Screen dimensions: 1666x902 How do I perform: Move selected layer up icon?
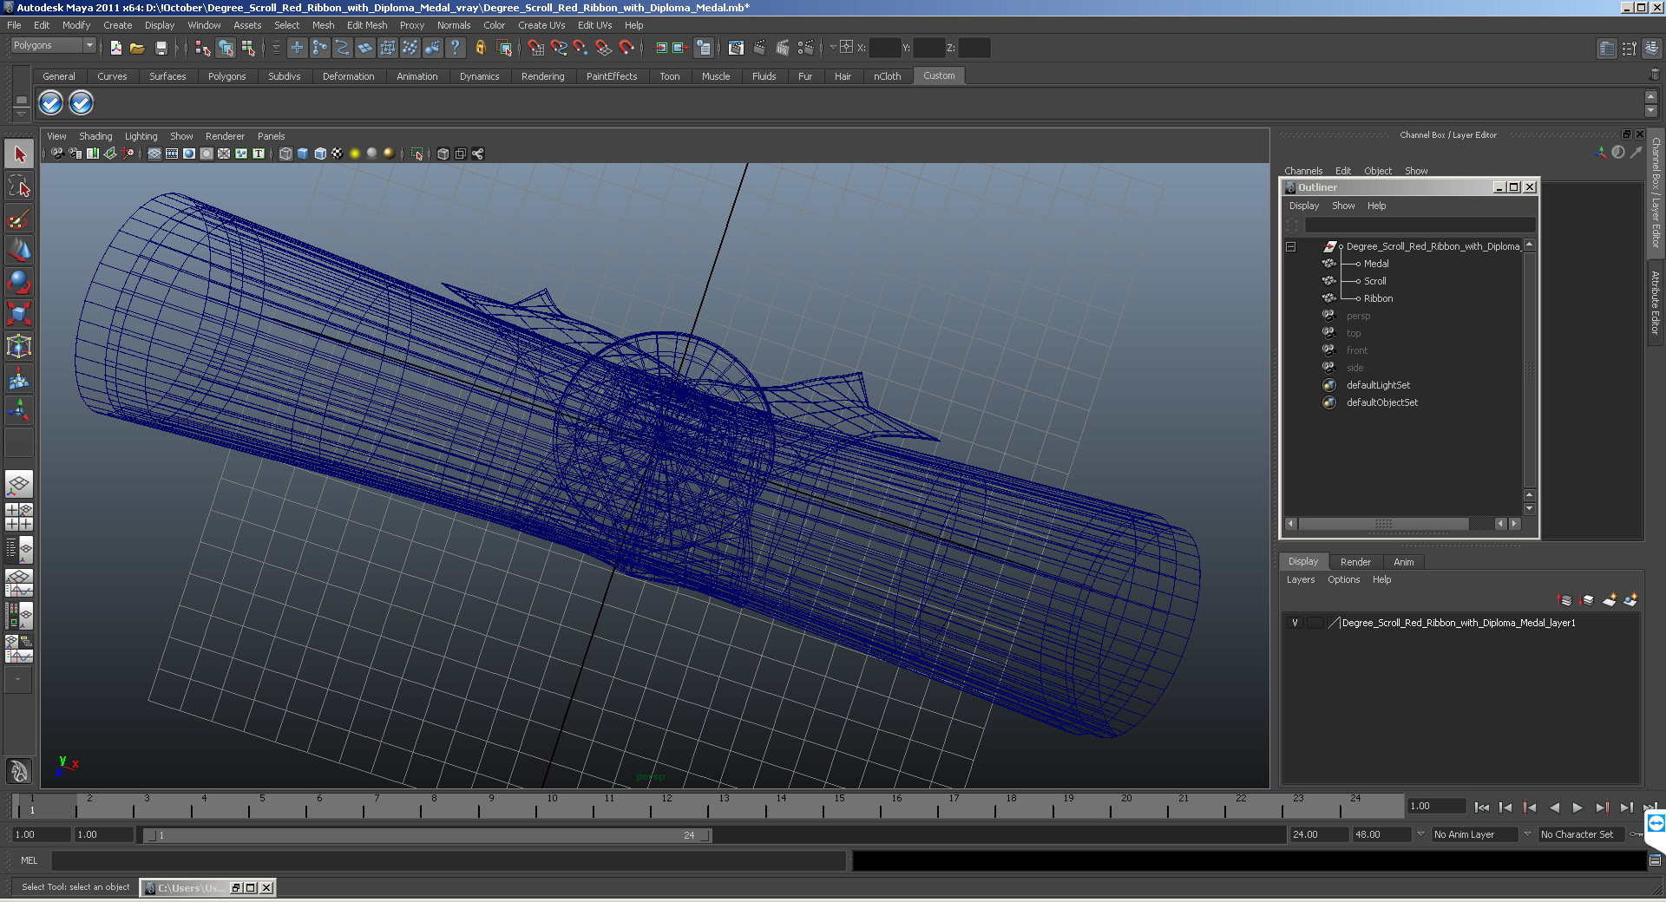pyautogui.click(x=1565, y=599)
